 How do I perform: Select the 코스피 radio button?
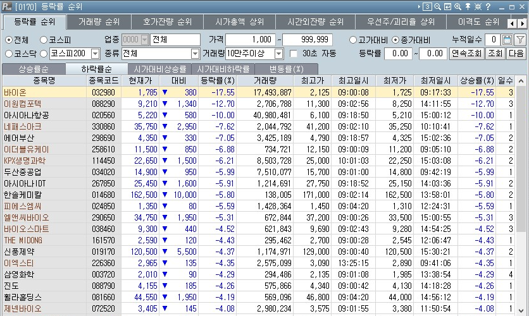(44, 40)
